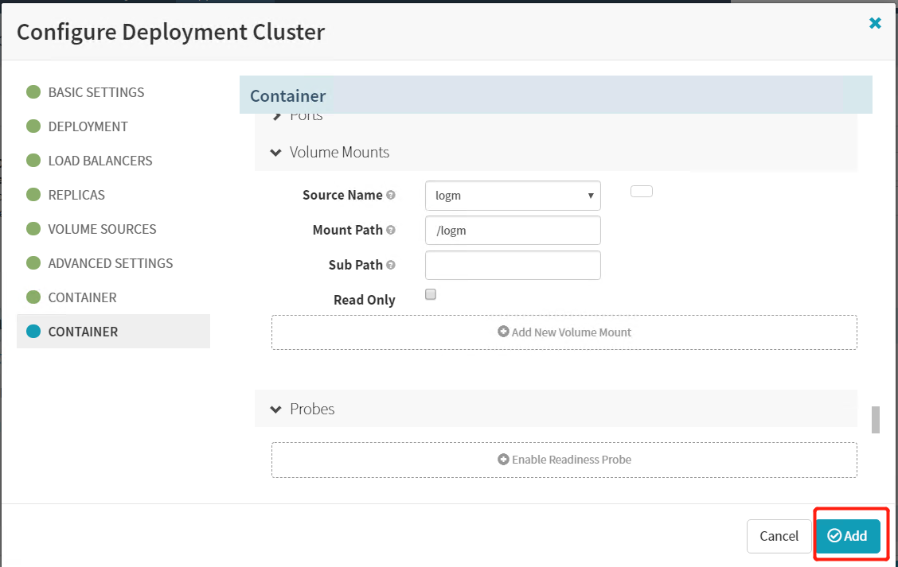Screen dimensions: 898x567
Task: Click the vertical scrollbar thumb in the dialog
Action: (875, 420)
